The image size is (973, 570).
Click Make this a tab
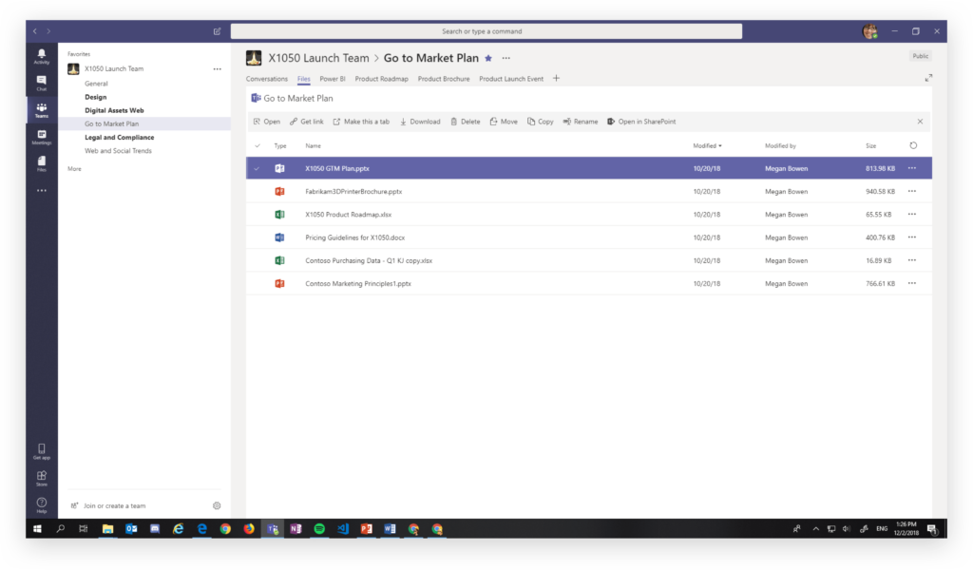361,122
